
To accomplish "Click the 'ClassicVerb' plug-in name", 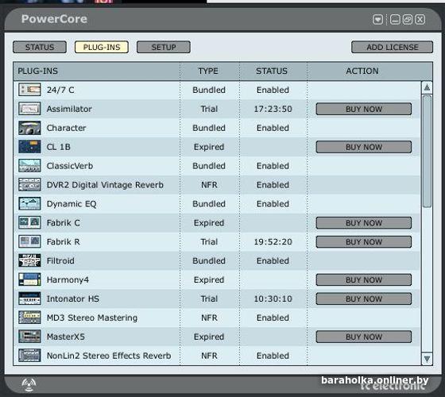I will (70, 166).
